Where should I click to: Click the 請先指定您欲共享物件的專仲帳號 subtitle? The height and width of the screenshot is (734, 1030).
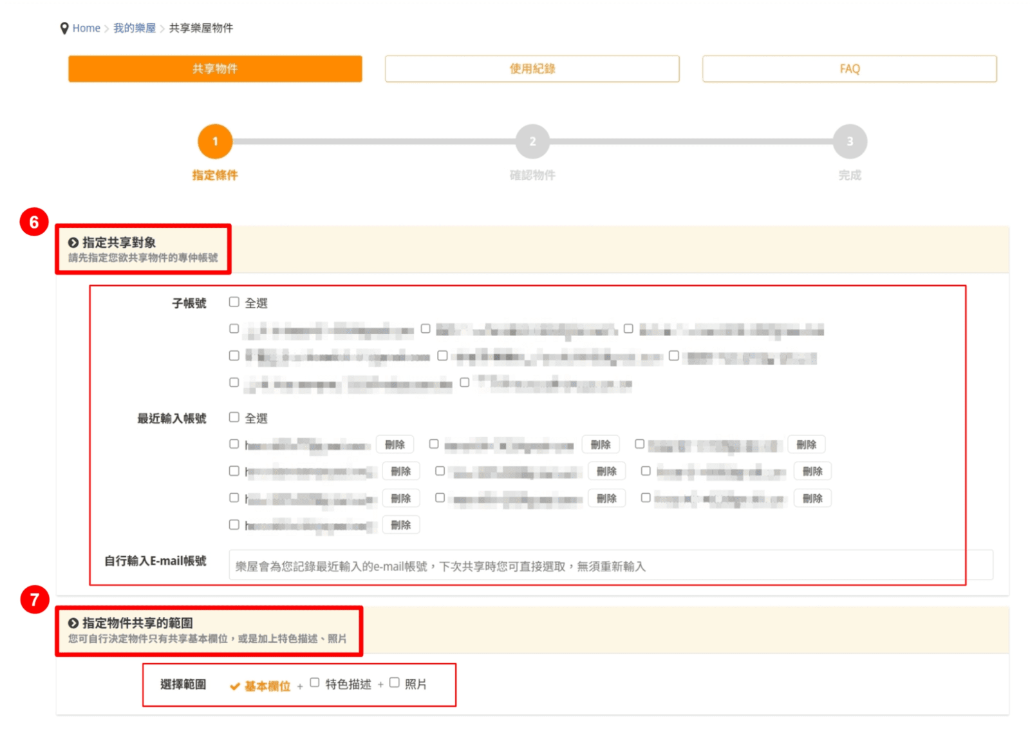143,258
